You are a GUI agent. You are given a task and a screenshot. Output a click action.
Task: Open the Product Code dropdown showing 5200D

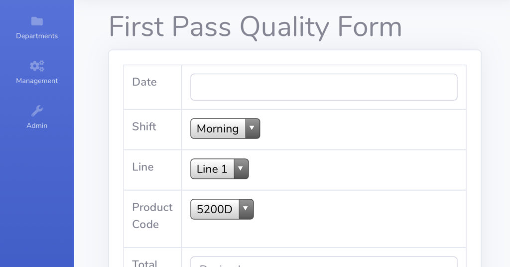pos(215,209)
